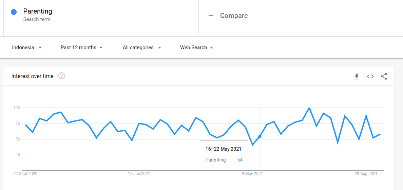Click the blue Parenting color dot
Screen dimensions: 403x190
[x=14, y=12]
